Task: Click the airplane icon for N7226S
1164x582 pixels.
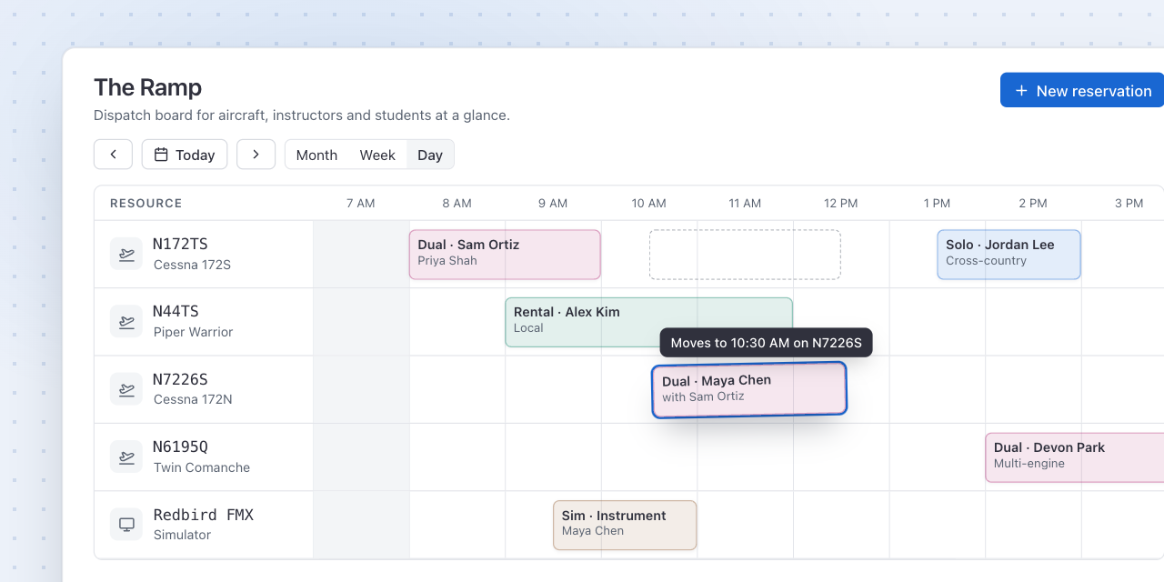Action: (x=126, y=388)
